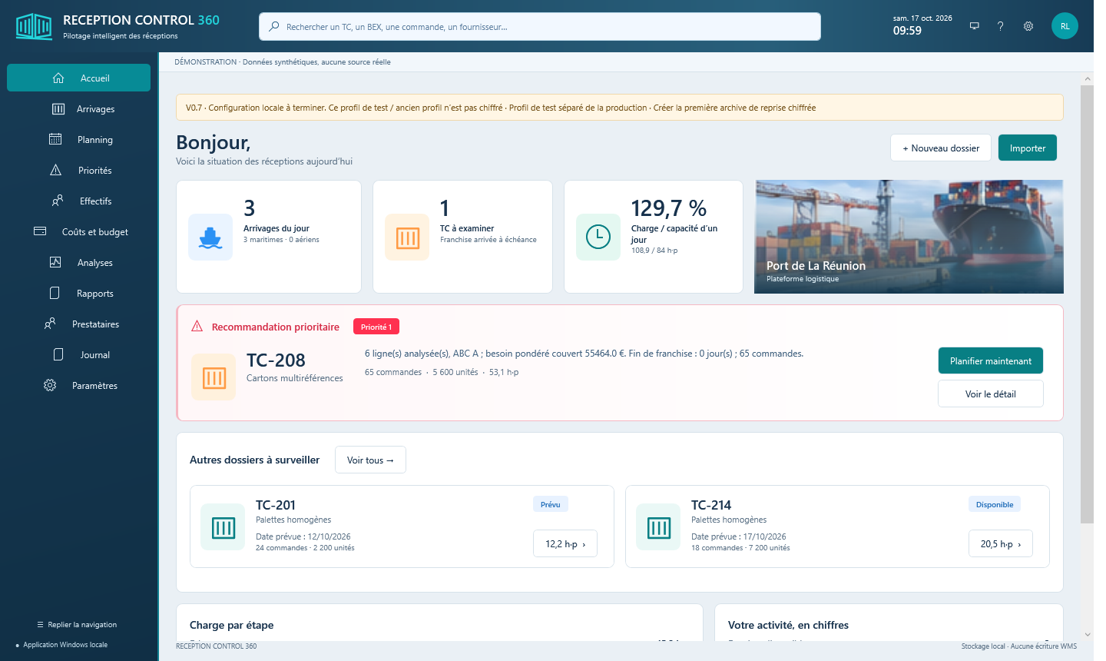Click Planifier maintenant for TC-208

tap(991, 360)
